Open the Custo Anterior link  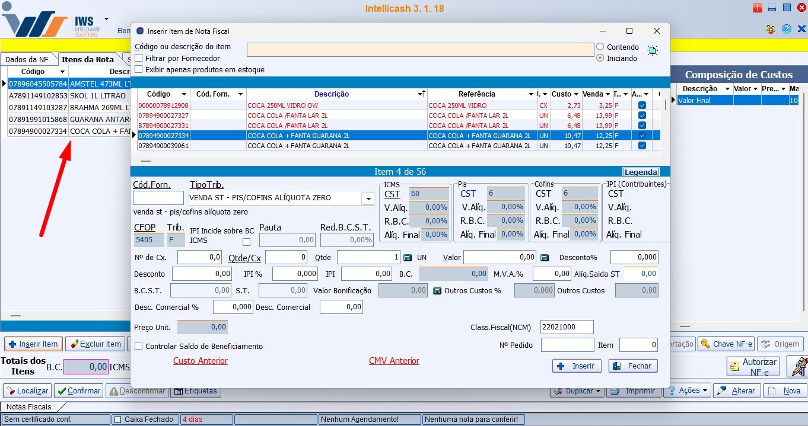(x=201, y=361)
